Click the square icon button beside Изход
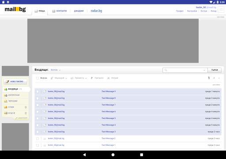226x159 pixels. point(221,10)
